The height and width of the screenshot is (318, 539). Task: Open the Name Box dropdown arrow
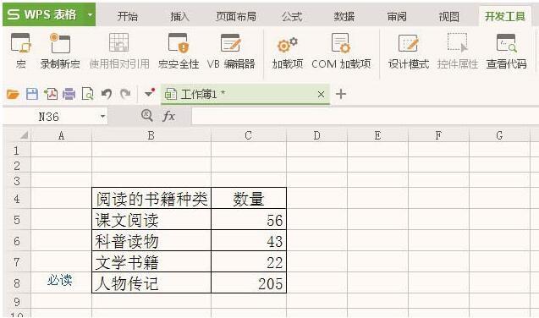(x=102, y=117)
